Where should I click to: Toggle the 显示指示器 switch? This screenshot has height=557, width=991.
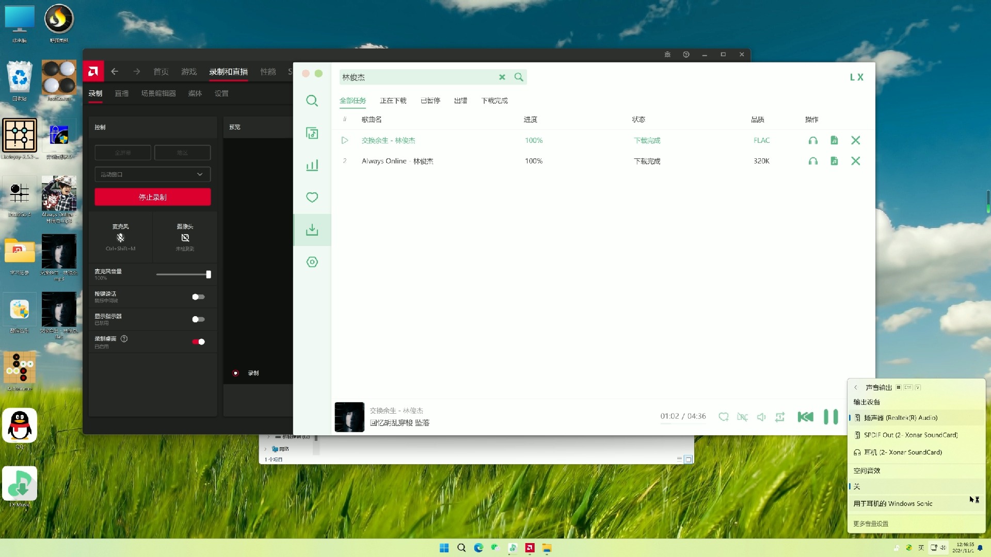coord(198,319)
